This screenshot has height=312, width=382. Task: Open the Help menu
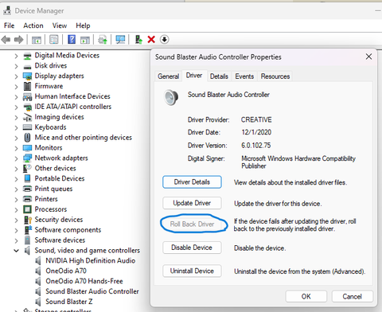83,25
